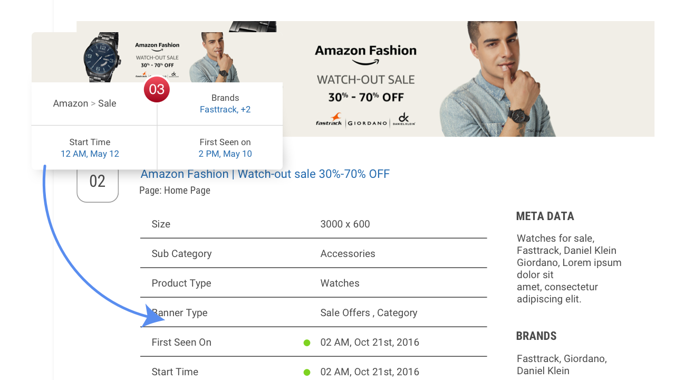Click the Sale Offers, Category value
This screenshot has height=380, width=675.
click(x=369, y=313)
